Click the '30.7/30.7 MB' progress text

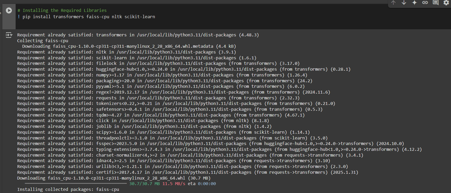pyautogui.click(x=144, y=184)
